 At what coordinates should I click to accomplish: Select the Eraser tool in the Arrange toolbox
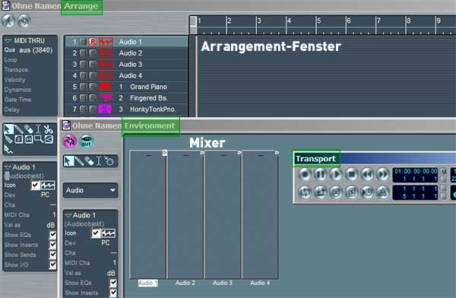click(x=29, y=129)
